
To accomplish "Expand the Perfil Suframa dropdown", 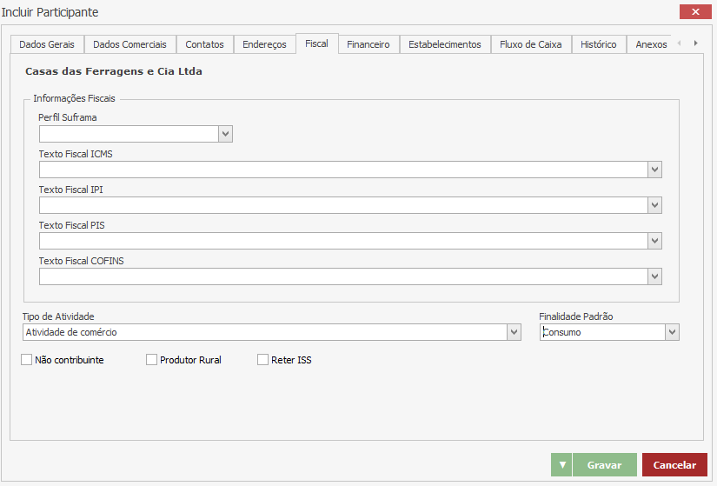I will (225, 134).
